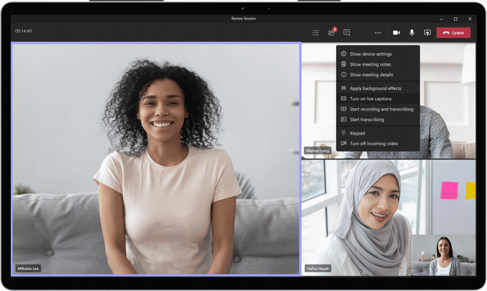Click the self-view video thumbnail
The image size is (487, 291).
pyautogui.click(x=443, y=255)
